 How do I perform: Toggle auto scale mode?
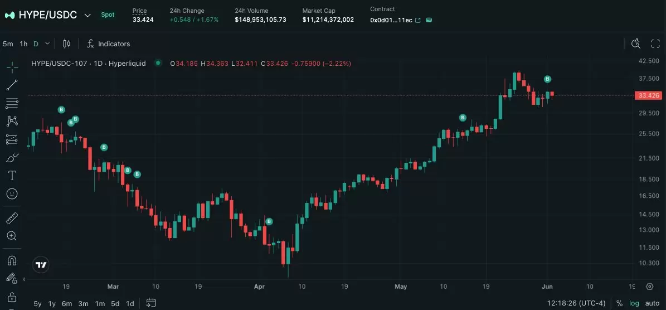click(653, 303)
